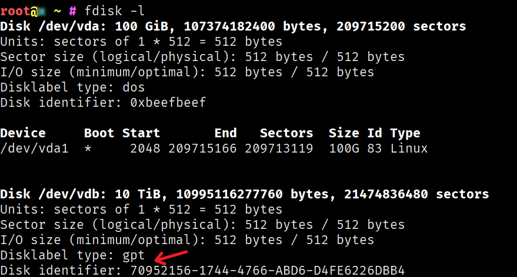
Task: Click the 'Boot' column header
Action: coord(99,133)
